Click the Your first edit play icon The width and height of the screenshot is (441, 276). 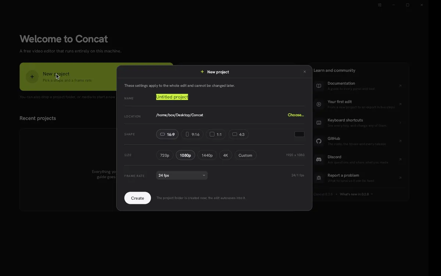pyautogui.click(x=319, y=104)
